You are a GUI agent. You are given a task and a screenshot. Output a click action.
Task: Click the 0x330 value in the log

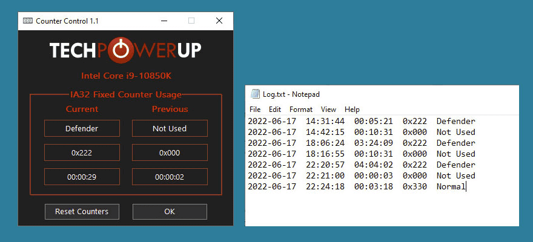point(415,186)
